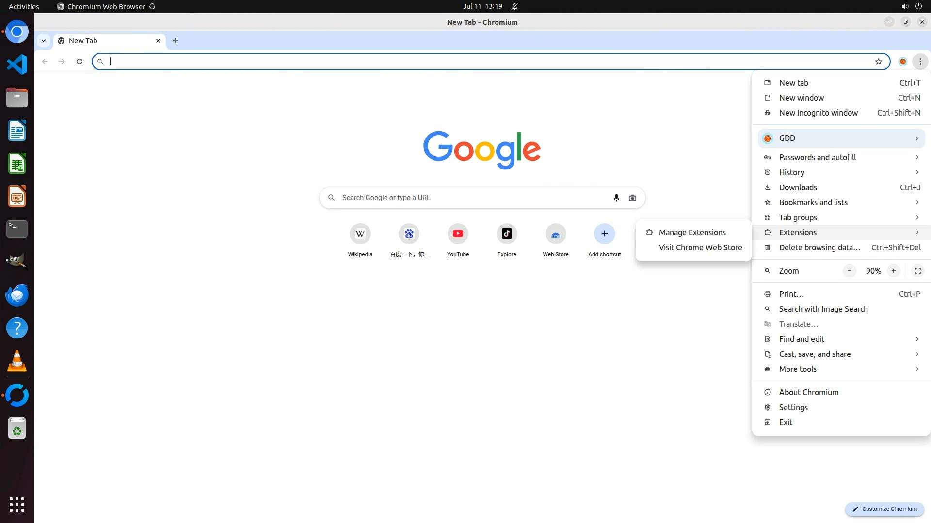931x523 pixels.
Task: Increase zoom with the plus button
Action: (x=893, y=271)
